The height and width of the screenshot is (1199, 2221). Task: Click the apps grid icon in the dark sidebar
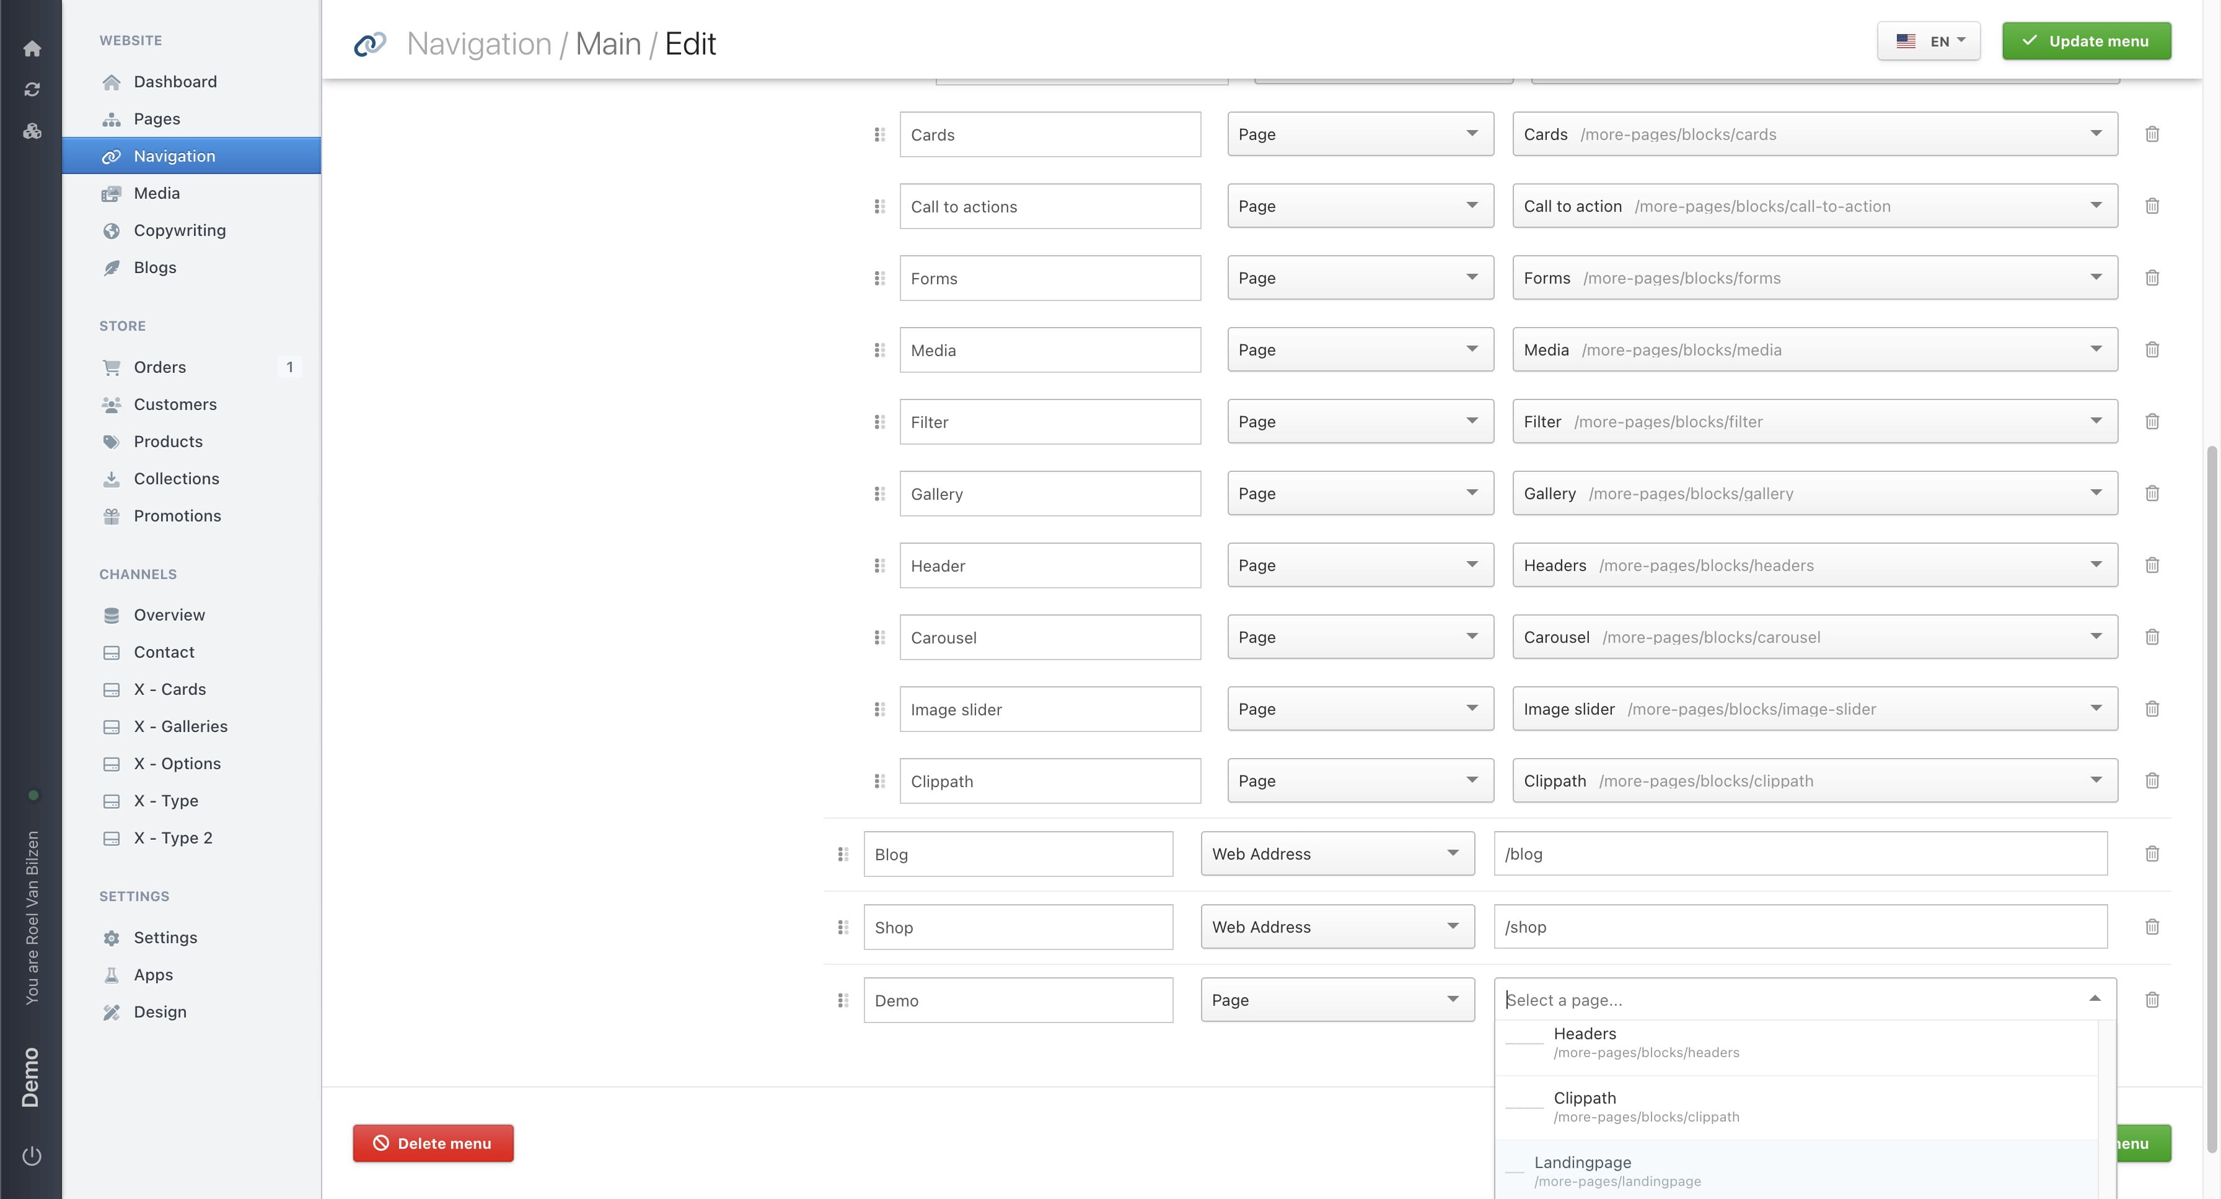(32, 131)
